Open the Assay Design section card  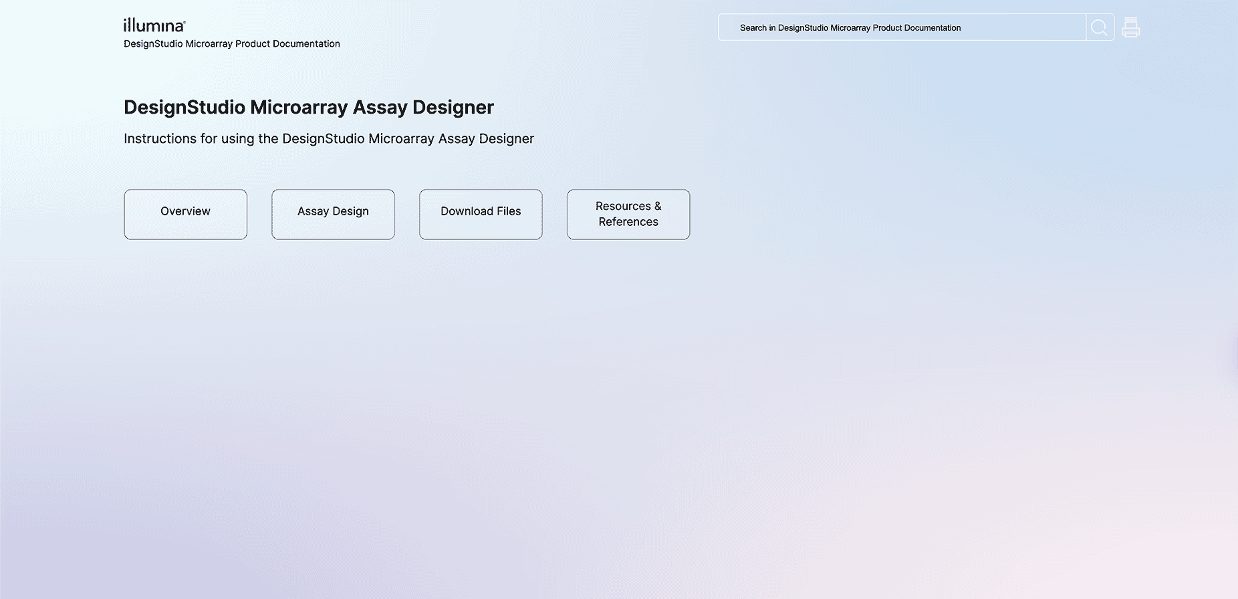(x=333, y=214)
